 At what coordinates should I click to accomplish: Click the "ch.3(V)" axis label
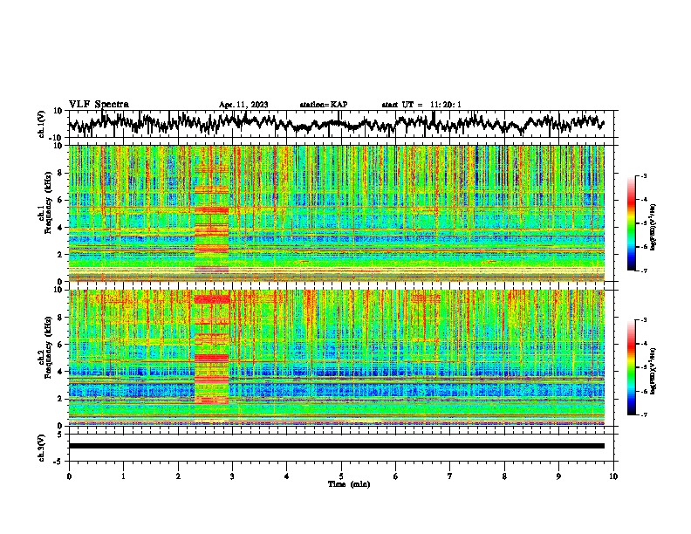pyautogui.click(x=42, y=448)
